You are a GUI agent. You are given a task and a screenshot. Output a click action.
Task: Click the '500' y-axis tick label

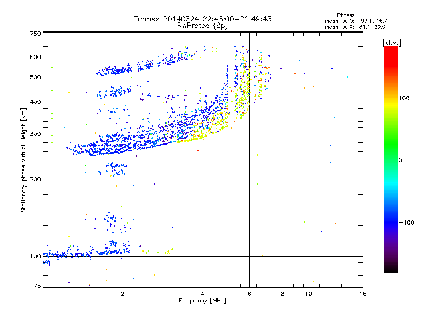point(35,77)
